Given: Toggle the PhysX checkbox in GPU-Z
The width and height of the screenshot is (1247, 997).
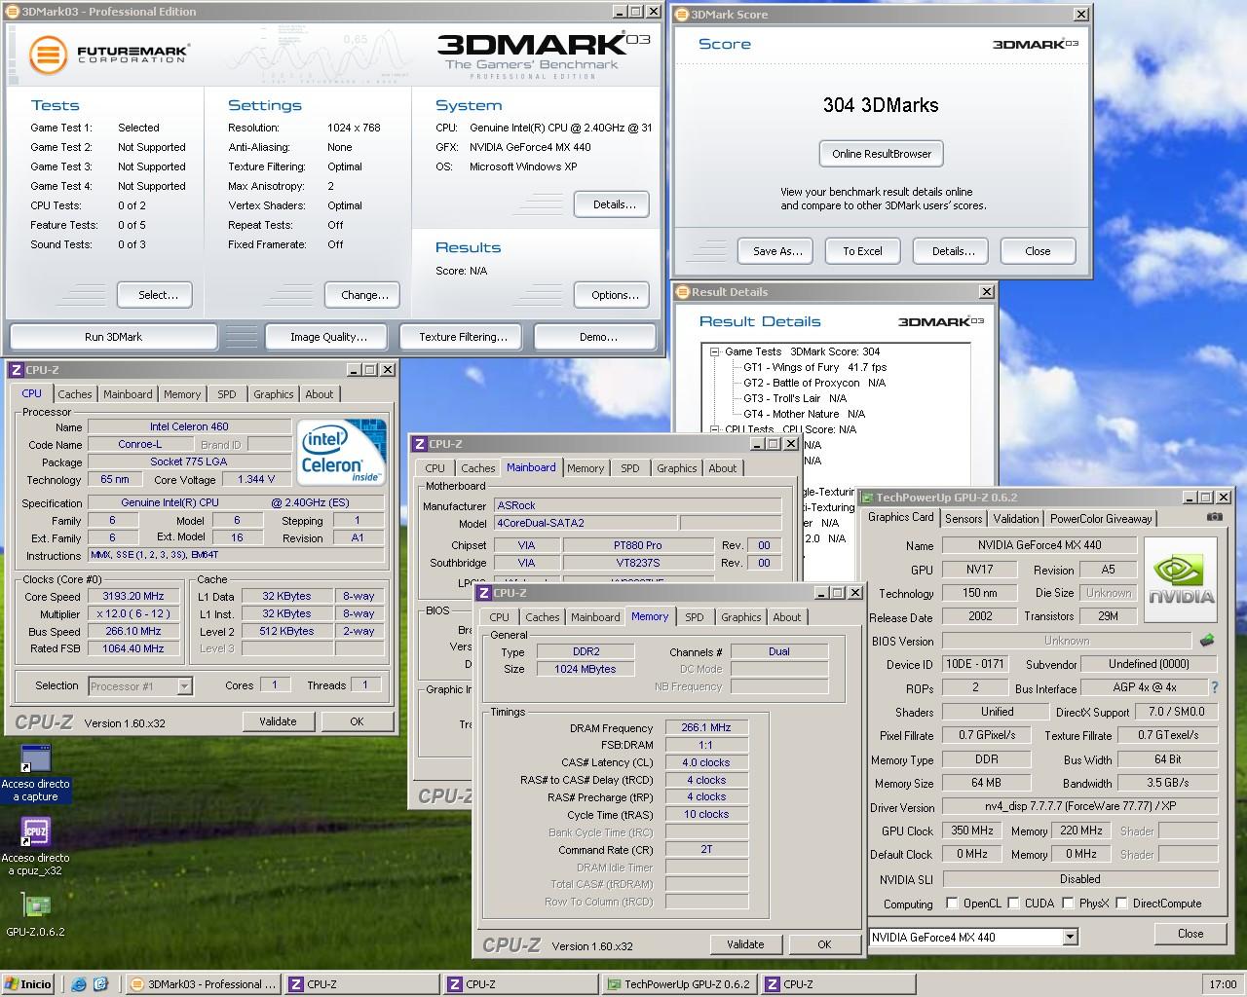Looking at the screenshot, I should [1068, 904].
